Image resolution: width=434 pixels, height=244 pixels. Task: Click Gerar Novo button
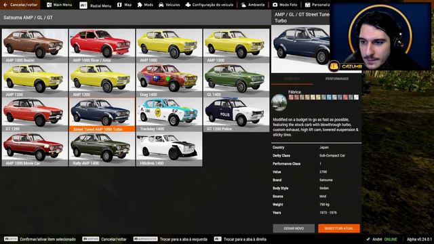(x=294, y=228)
